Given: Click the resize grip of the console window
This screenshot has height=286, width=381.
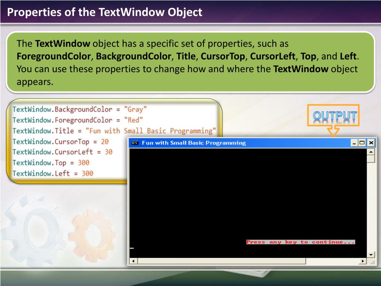Looking at the screenshot, I should click(372, 262).
